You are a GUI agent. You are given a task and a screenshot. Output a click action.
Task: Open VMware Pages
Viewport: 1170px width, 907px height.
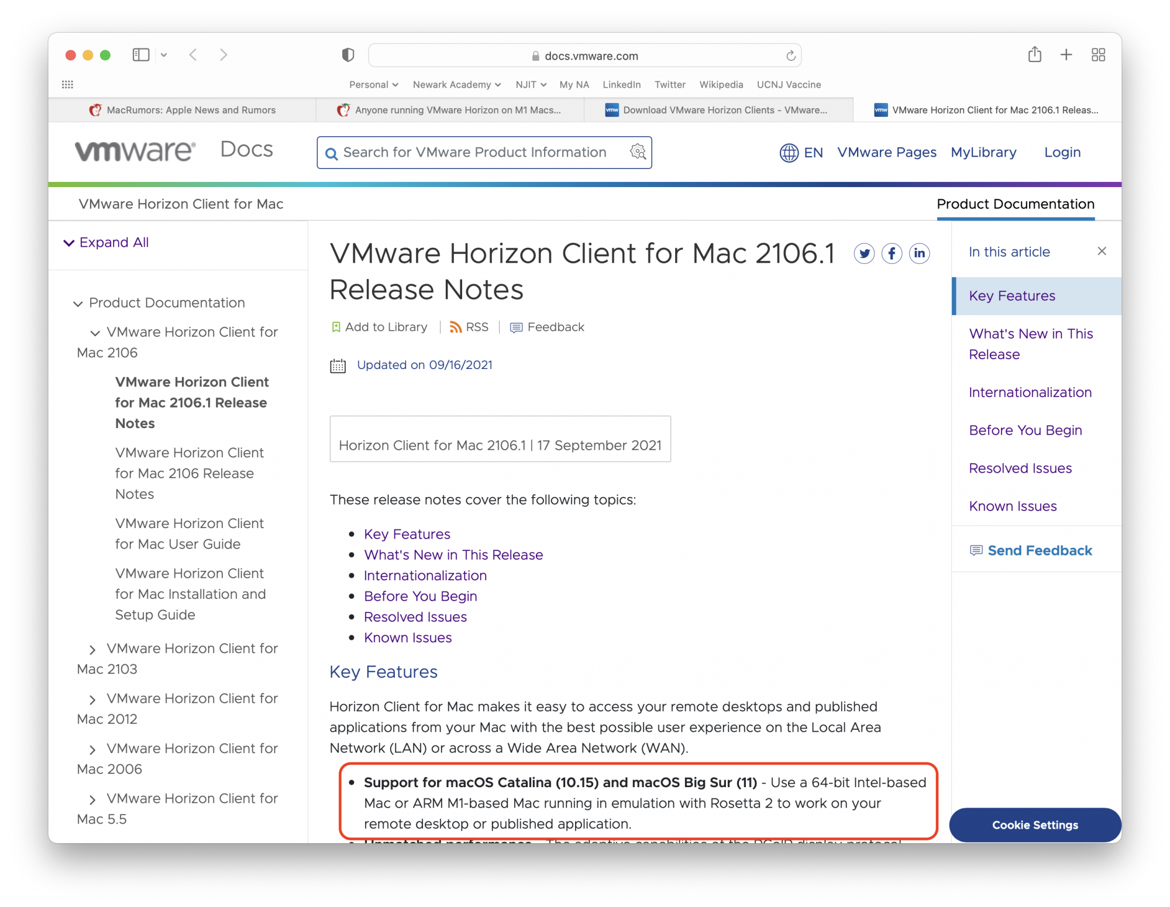[886, 153]
